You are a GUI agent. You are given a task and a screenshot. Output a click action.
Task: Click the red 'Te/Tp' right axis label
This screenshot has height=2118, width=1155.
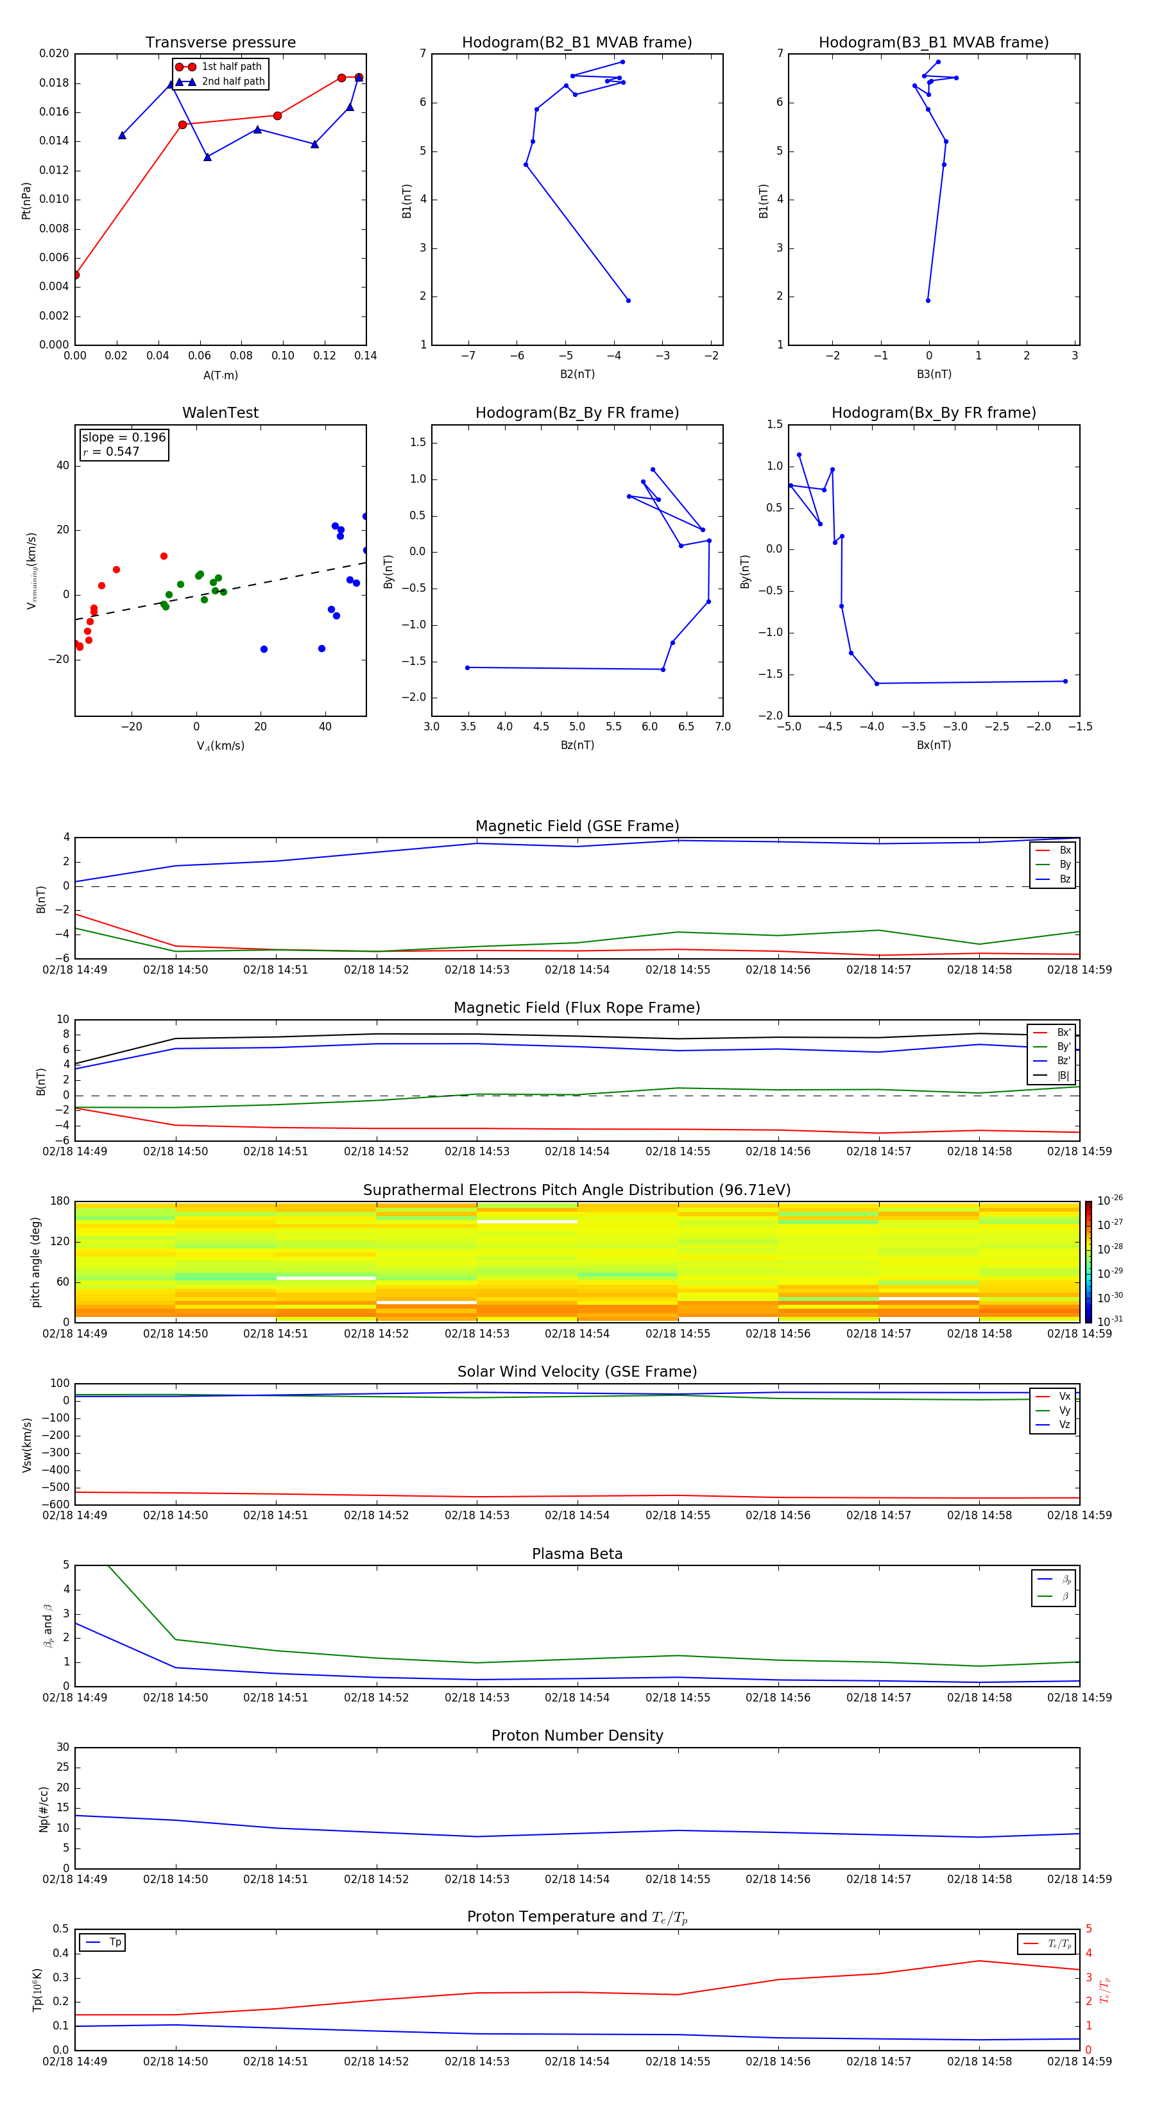(1105, 1990)
